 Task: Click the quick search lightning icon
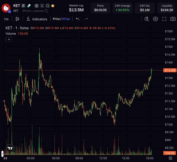(x=147, y=19)
